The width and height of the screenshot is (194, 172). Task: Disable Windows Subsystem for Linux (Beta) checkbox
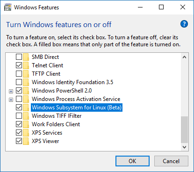[x=19, y=107]
